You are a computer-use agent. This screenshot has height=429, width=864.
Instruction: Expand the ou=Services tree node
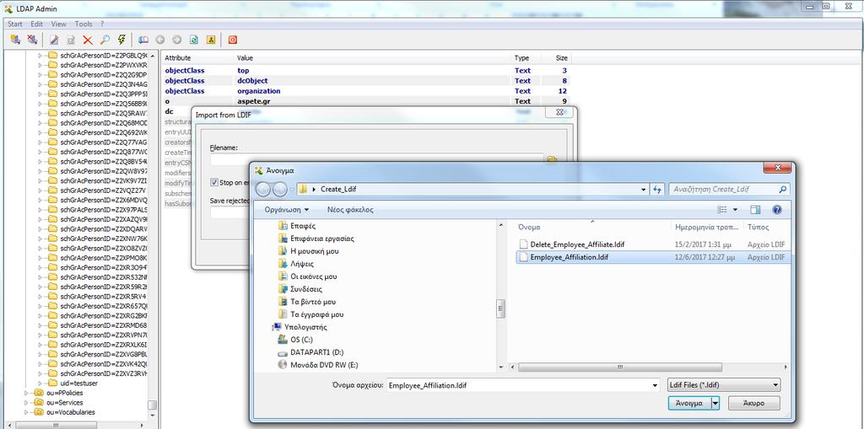pos(26,403)
